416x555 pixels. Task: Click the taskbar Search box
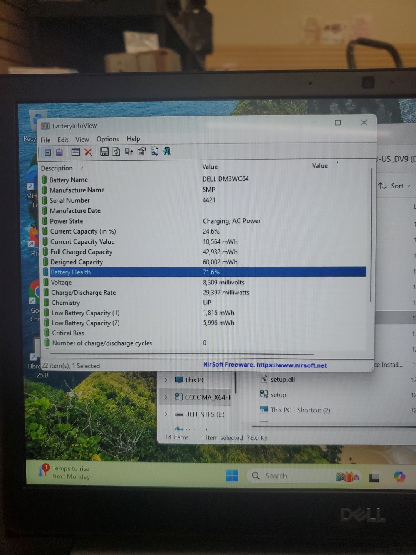coord(304,476)
